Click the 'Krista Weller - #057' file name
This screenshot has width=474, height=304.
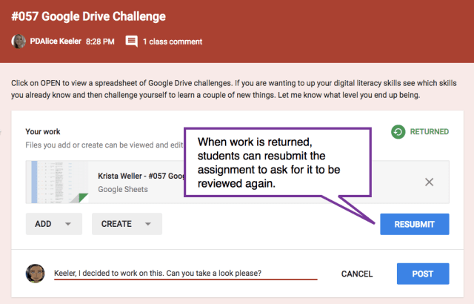point(141,176)
